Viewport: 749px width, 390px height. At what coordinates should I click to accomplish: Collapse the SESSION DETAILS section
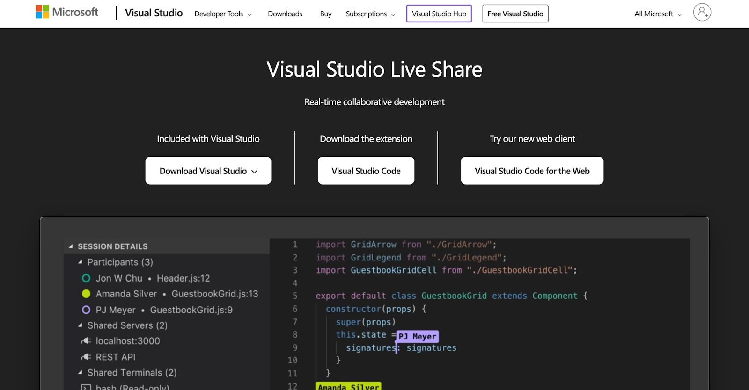point(71,246)
